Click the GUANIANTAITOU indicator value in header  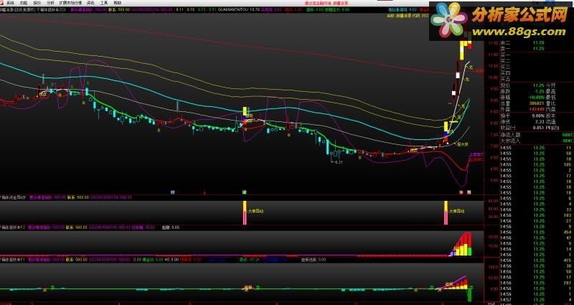[x=239, y=9]
